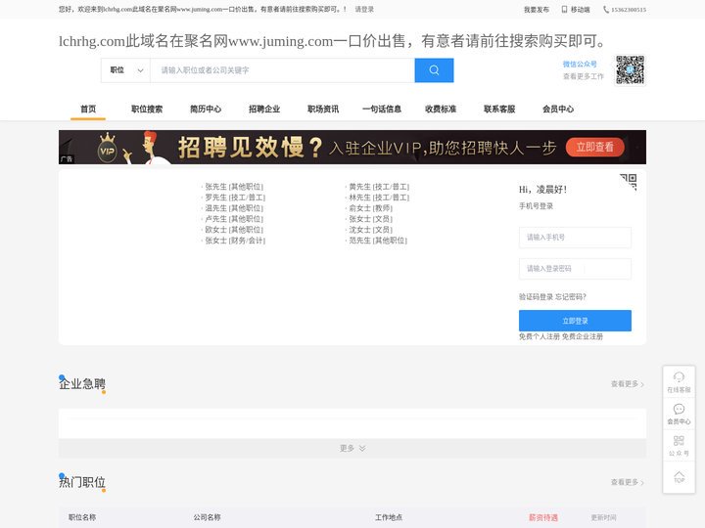This screenshot has height=528, width=705.
Task: Open the 收费标准 menu item
Action: 441,109
